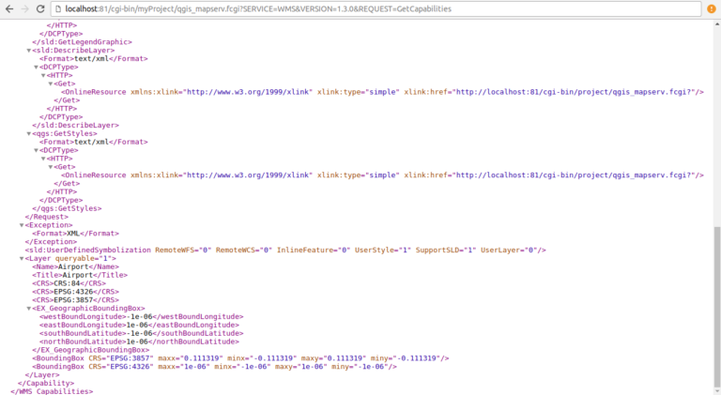This screenshot has height=395, width=721.
Task: Open the browser three-dot menu
Action: click(x=710, y=8)
